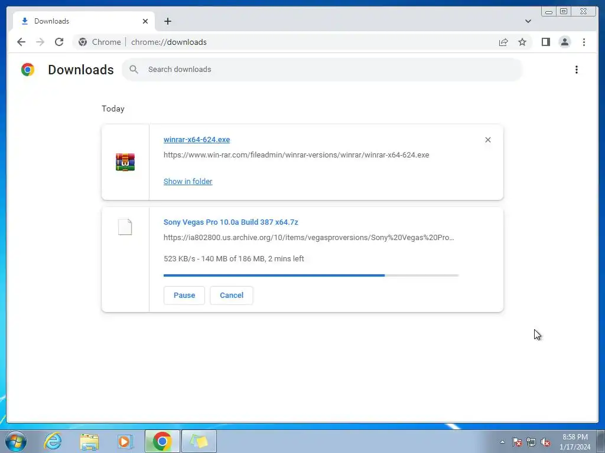The height and width of the screenshot is (453, 605).
Task: Click the Chrome site info icon in address bar
Action: [x=83, y=42]
